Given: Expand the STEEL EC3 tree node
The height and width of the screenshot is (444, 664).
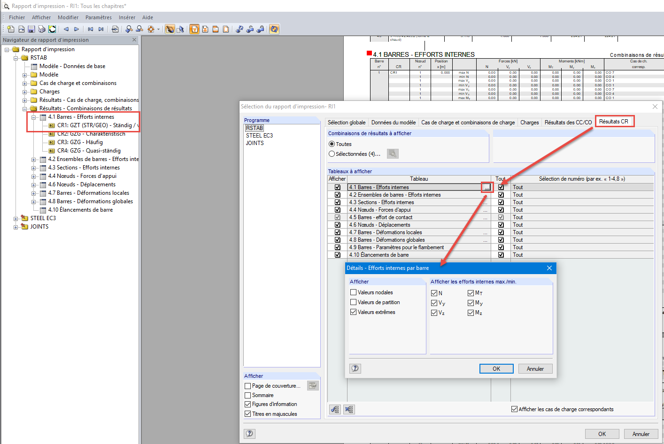Looking at the screenshot, I should pyautogui.click(x=15, y=218).
